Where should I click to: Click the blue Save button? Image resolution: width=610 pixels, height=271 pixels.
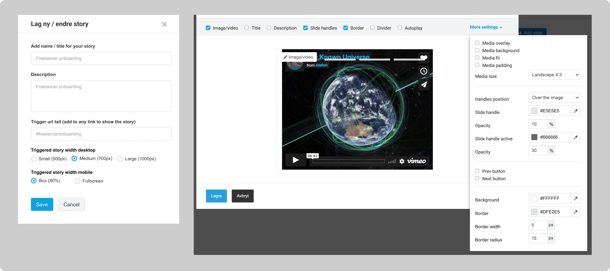click(x=42, y=205)
